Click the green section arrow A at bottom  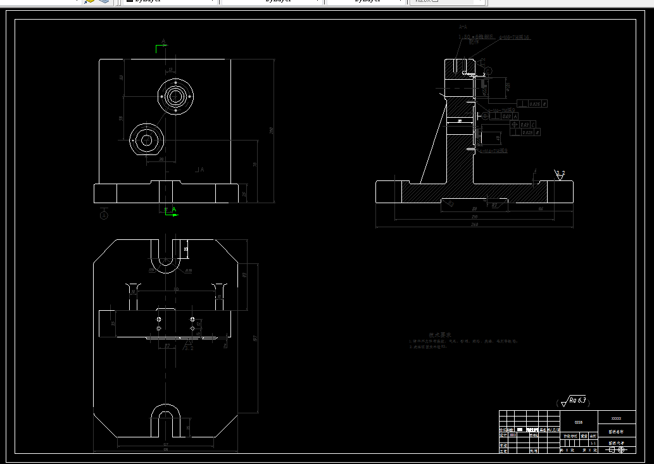pyautogui.click(x=171, y=212)
